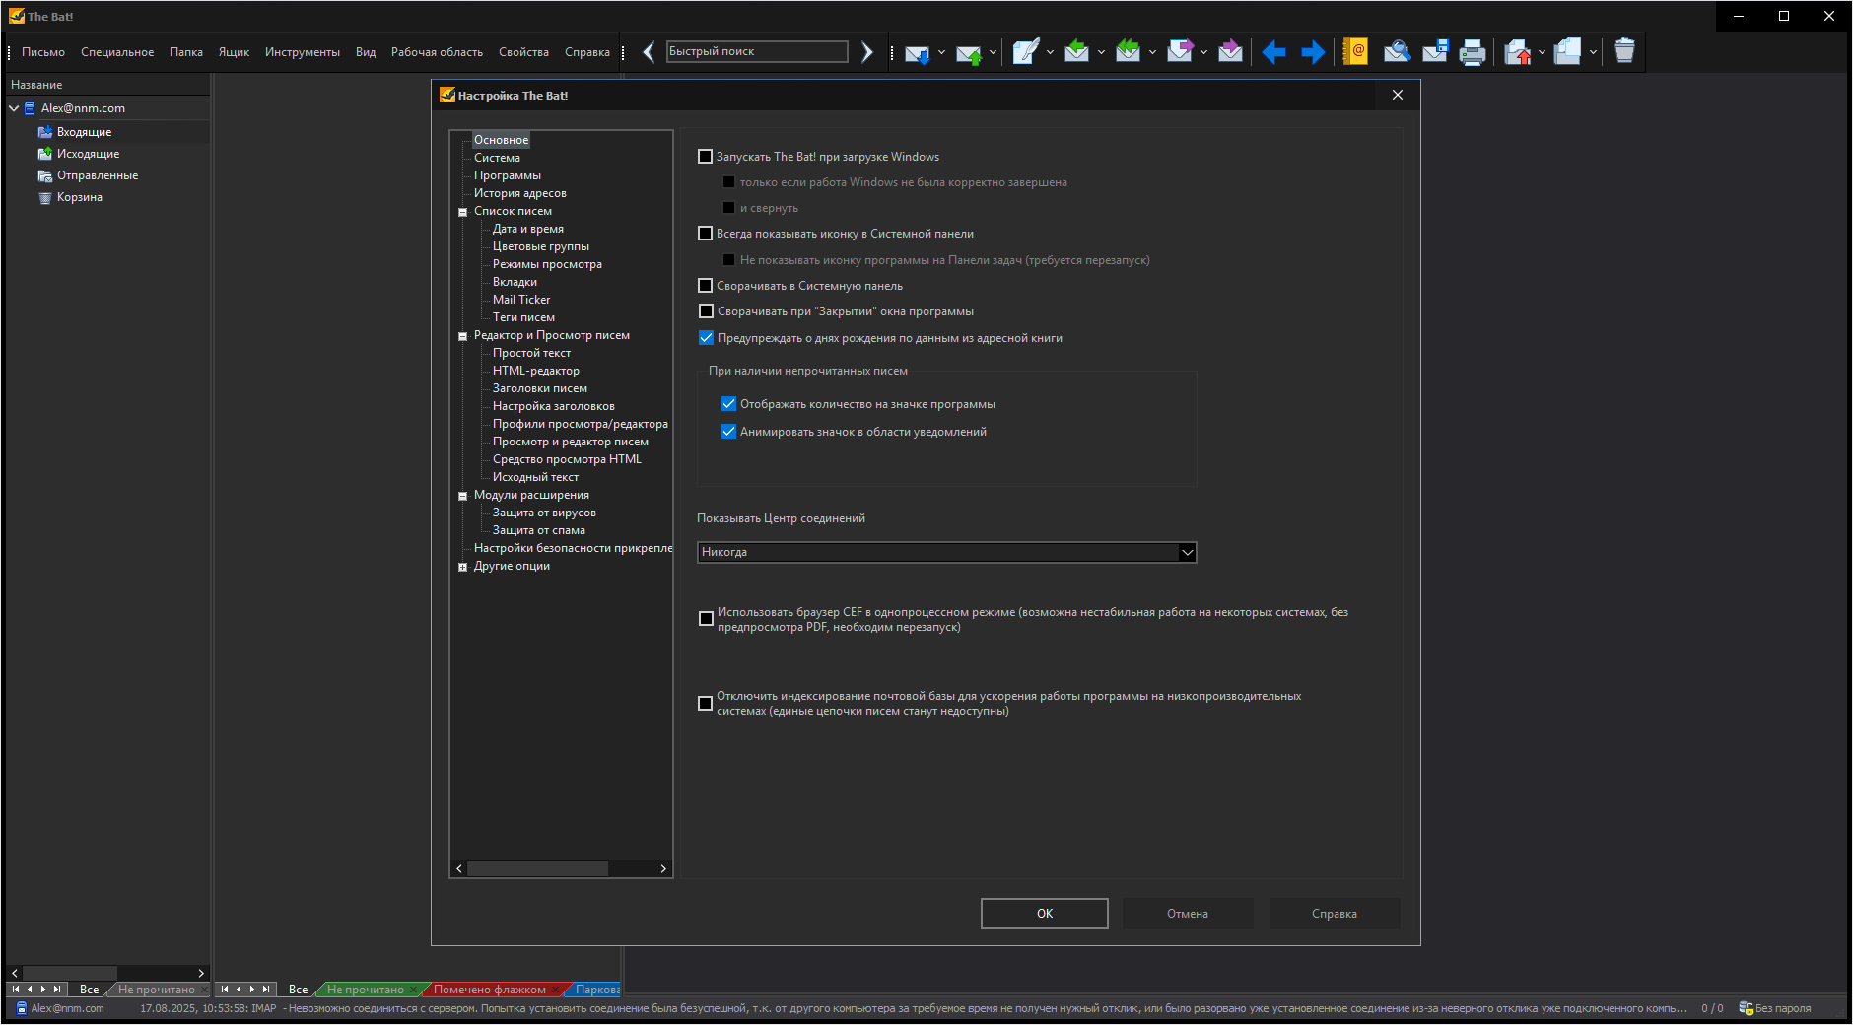
Task: Click the Search messages magnifier icon
Action: [1397, 52]
